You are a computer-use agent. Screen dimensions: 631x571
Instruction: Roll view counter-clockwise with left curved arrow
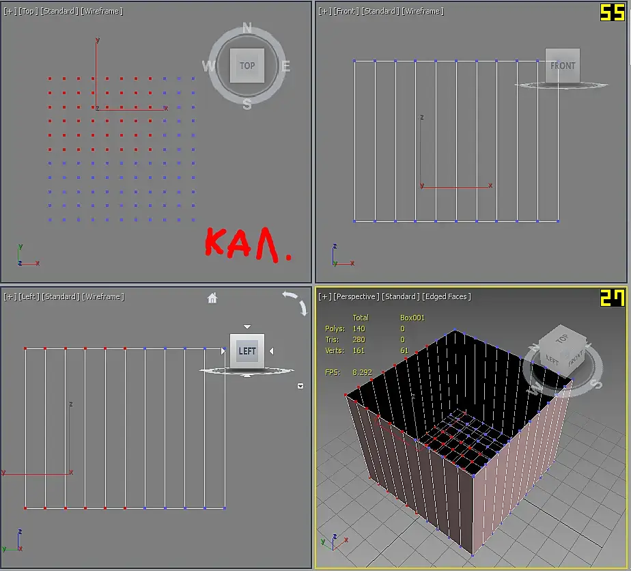[x=290, y=295]
